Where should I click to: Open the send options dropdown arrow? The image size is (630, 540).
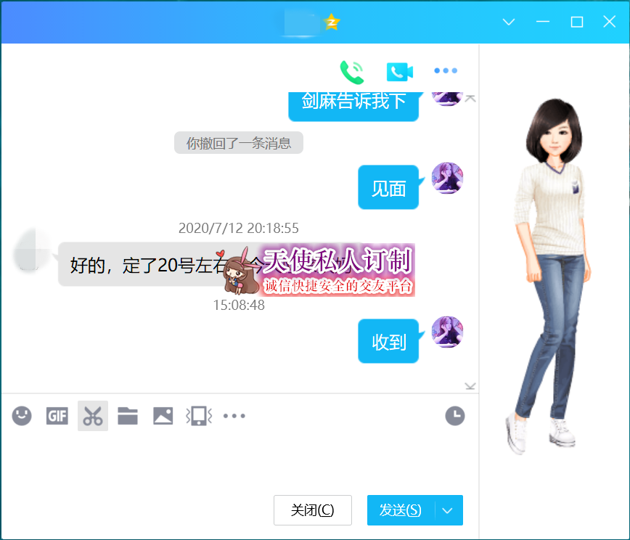pos(448,510)
